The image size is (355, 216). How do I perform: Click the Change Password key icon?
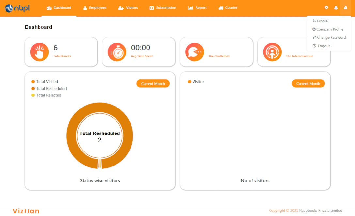(314, 37)
